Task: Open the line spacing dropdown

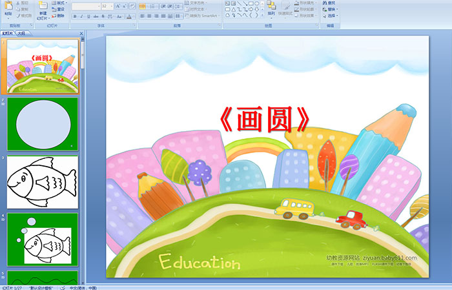Action: (x=179, y=6)
